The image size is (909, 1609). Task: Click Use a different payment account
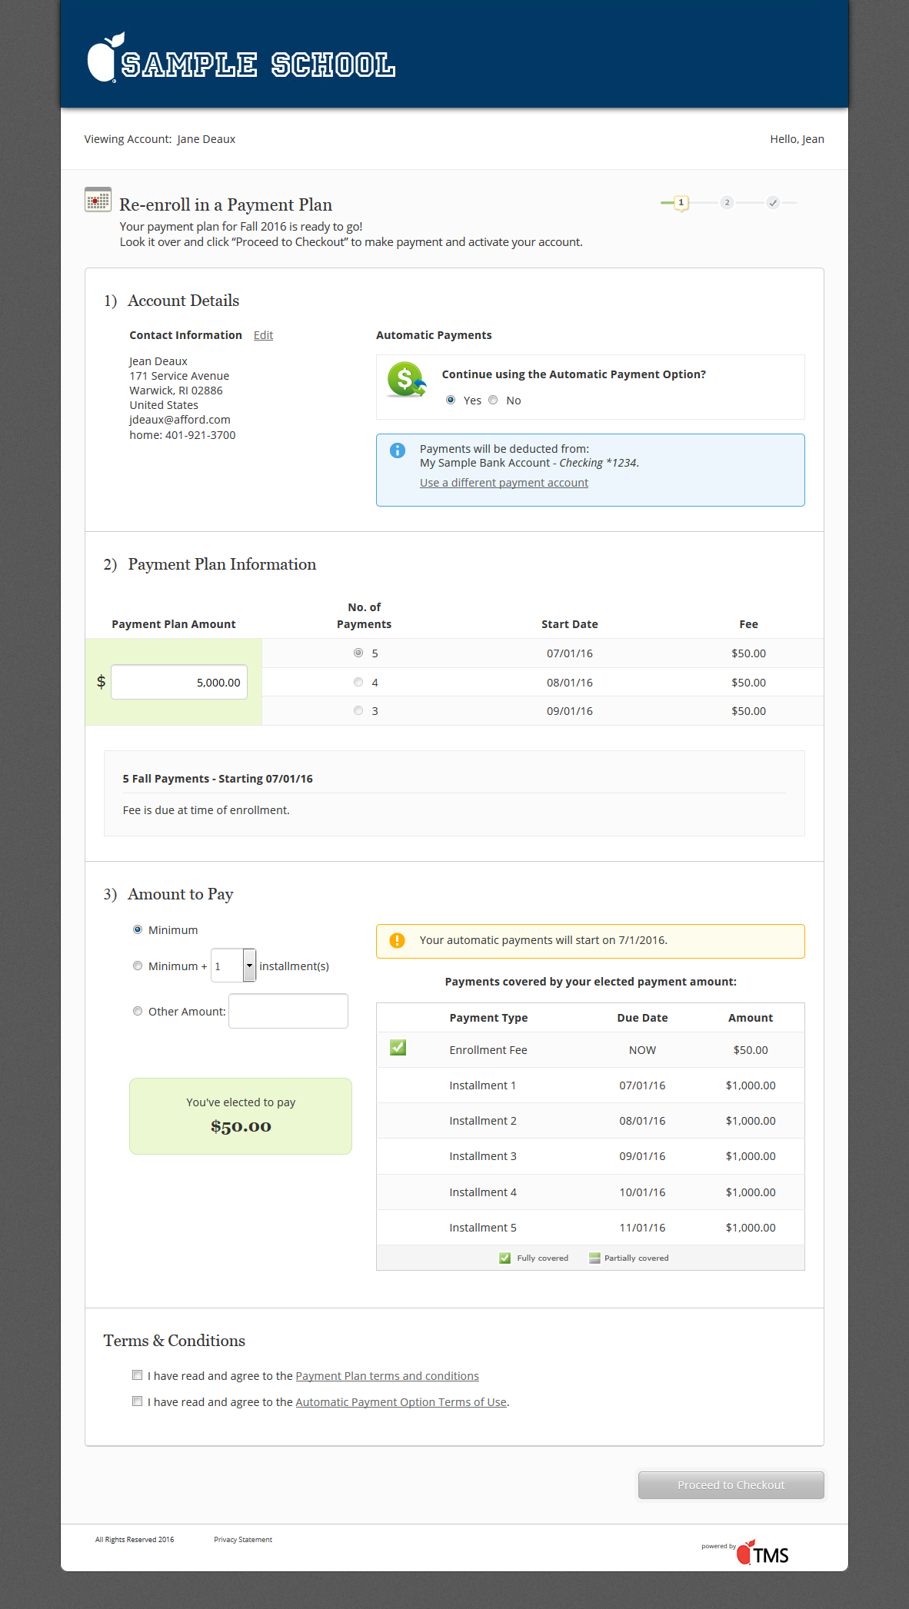504,483
